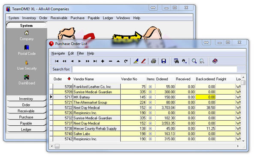Click the red pencil icon
This screenshot has height=157, width=257.
tap(143, 61)
